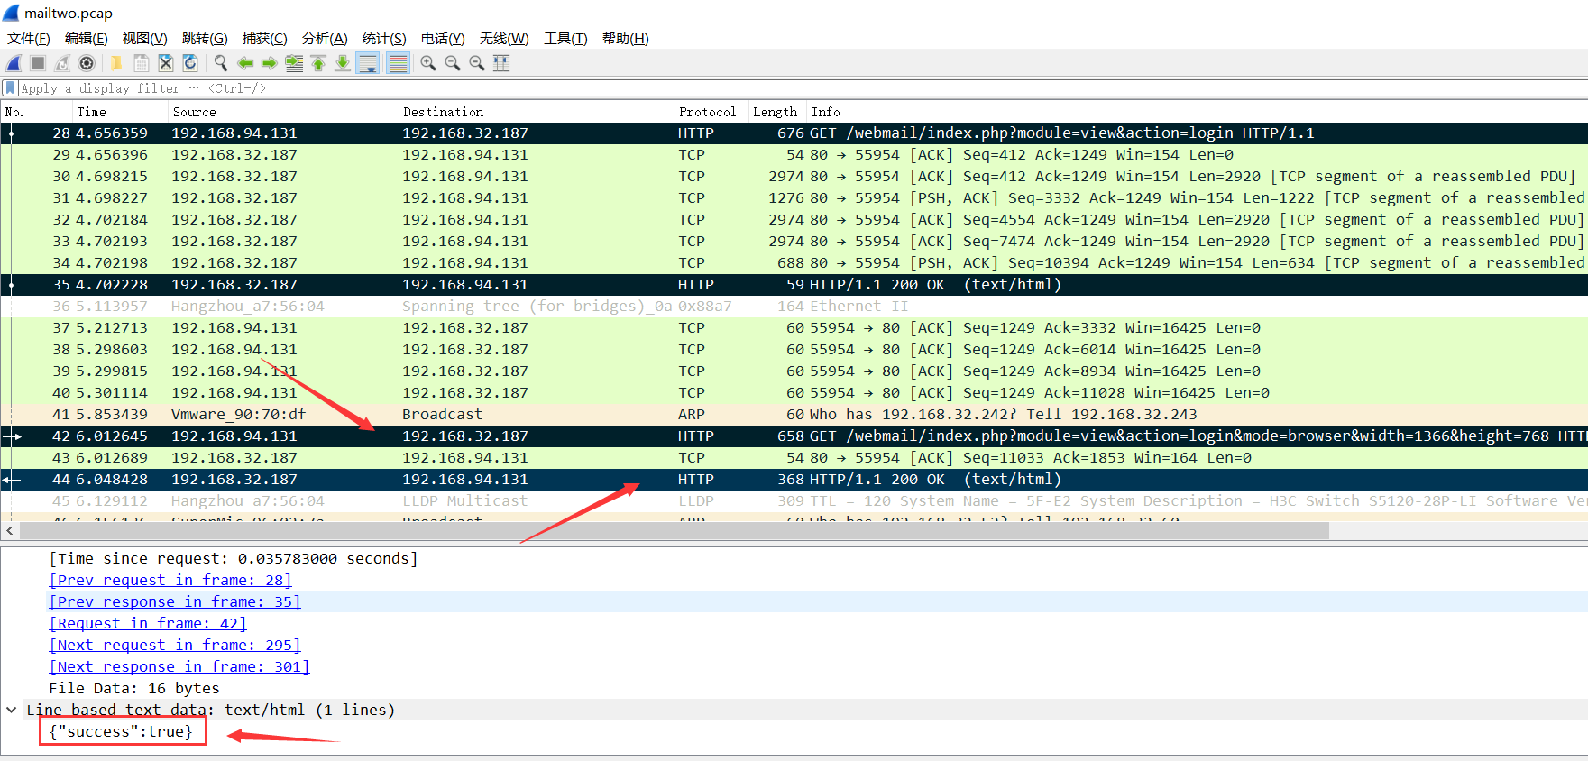Toggle packet colorization rules button

[x=398, y=63]
